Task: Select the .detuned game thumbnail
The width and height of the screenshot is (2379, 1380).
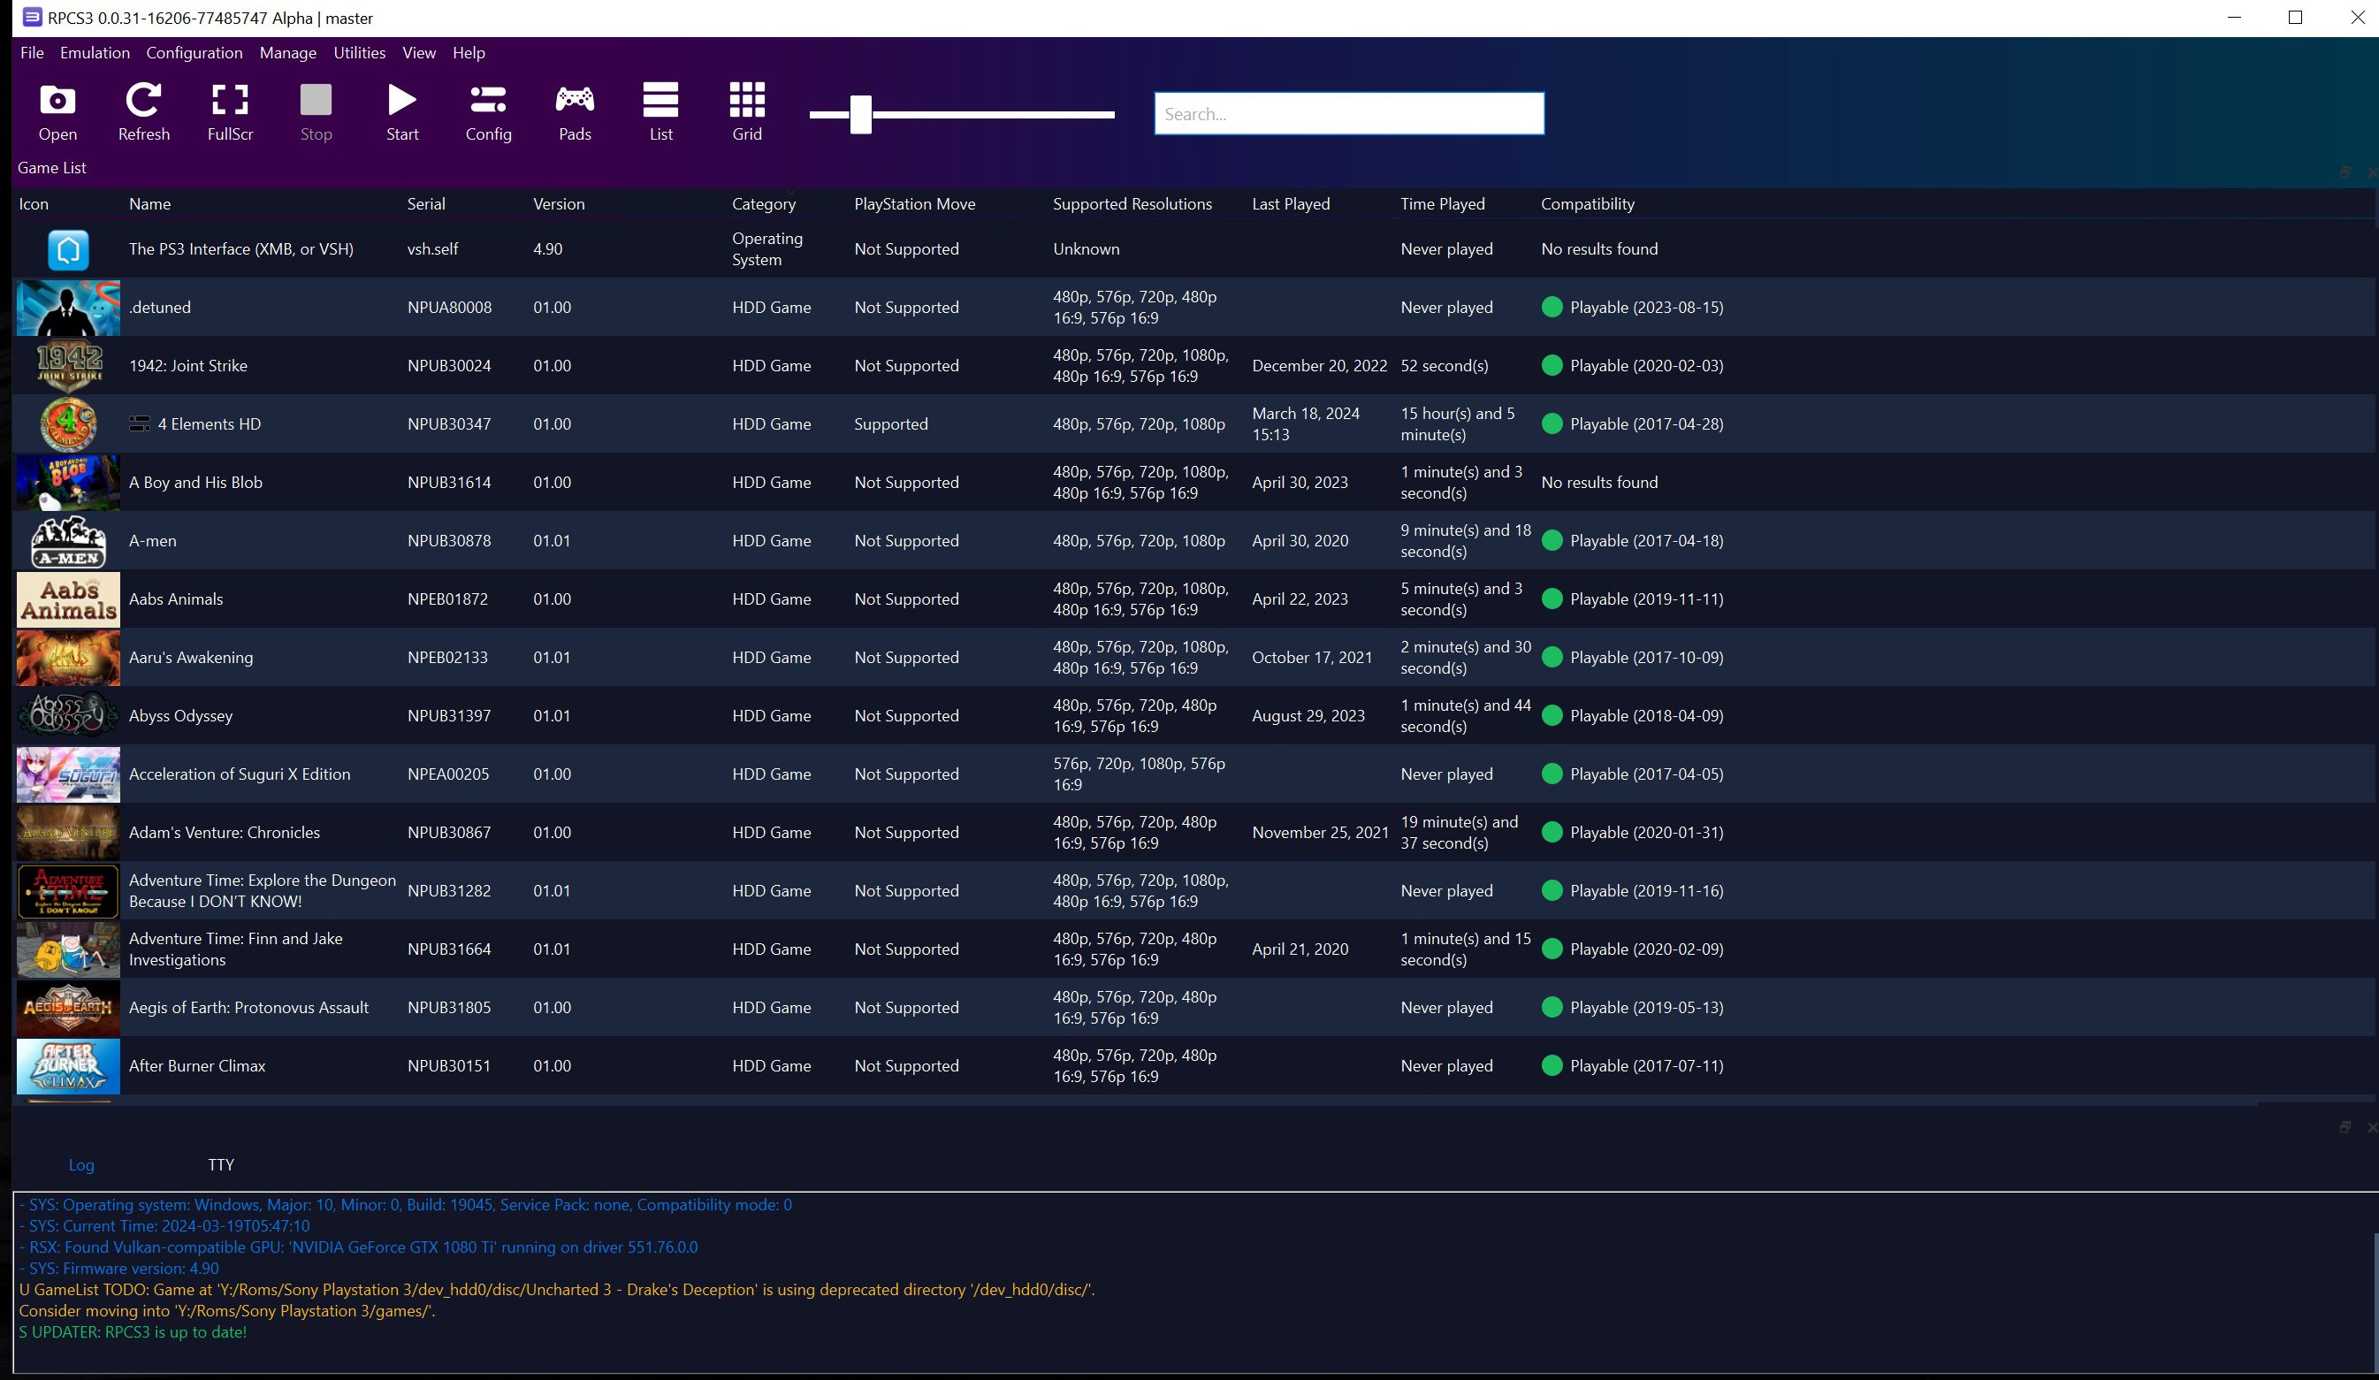Action: pyautogui.click(x=68, y=308)
